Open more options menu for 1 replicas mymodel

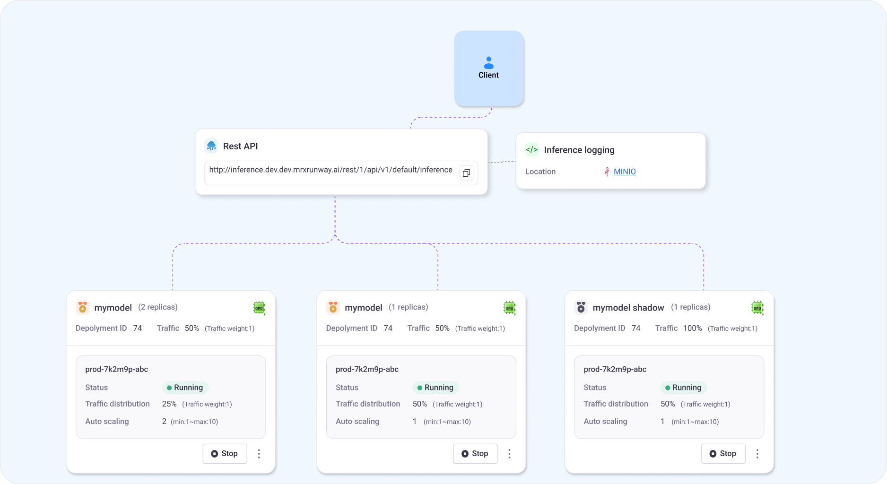point(509,454)
